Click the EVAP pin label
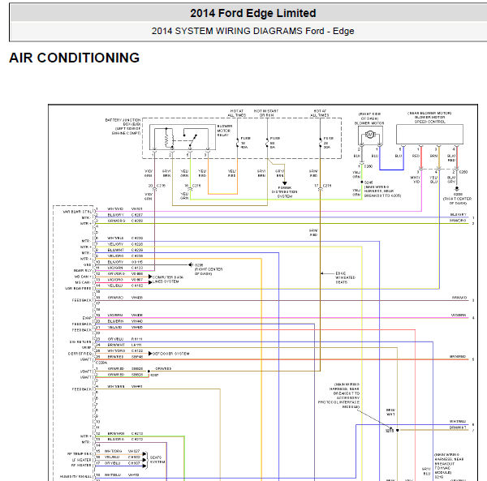This screenshot has height=481, width=487. click(x=87, y=318)
